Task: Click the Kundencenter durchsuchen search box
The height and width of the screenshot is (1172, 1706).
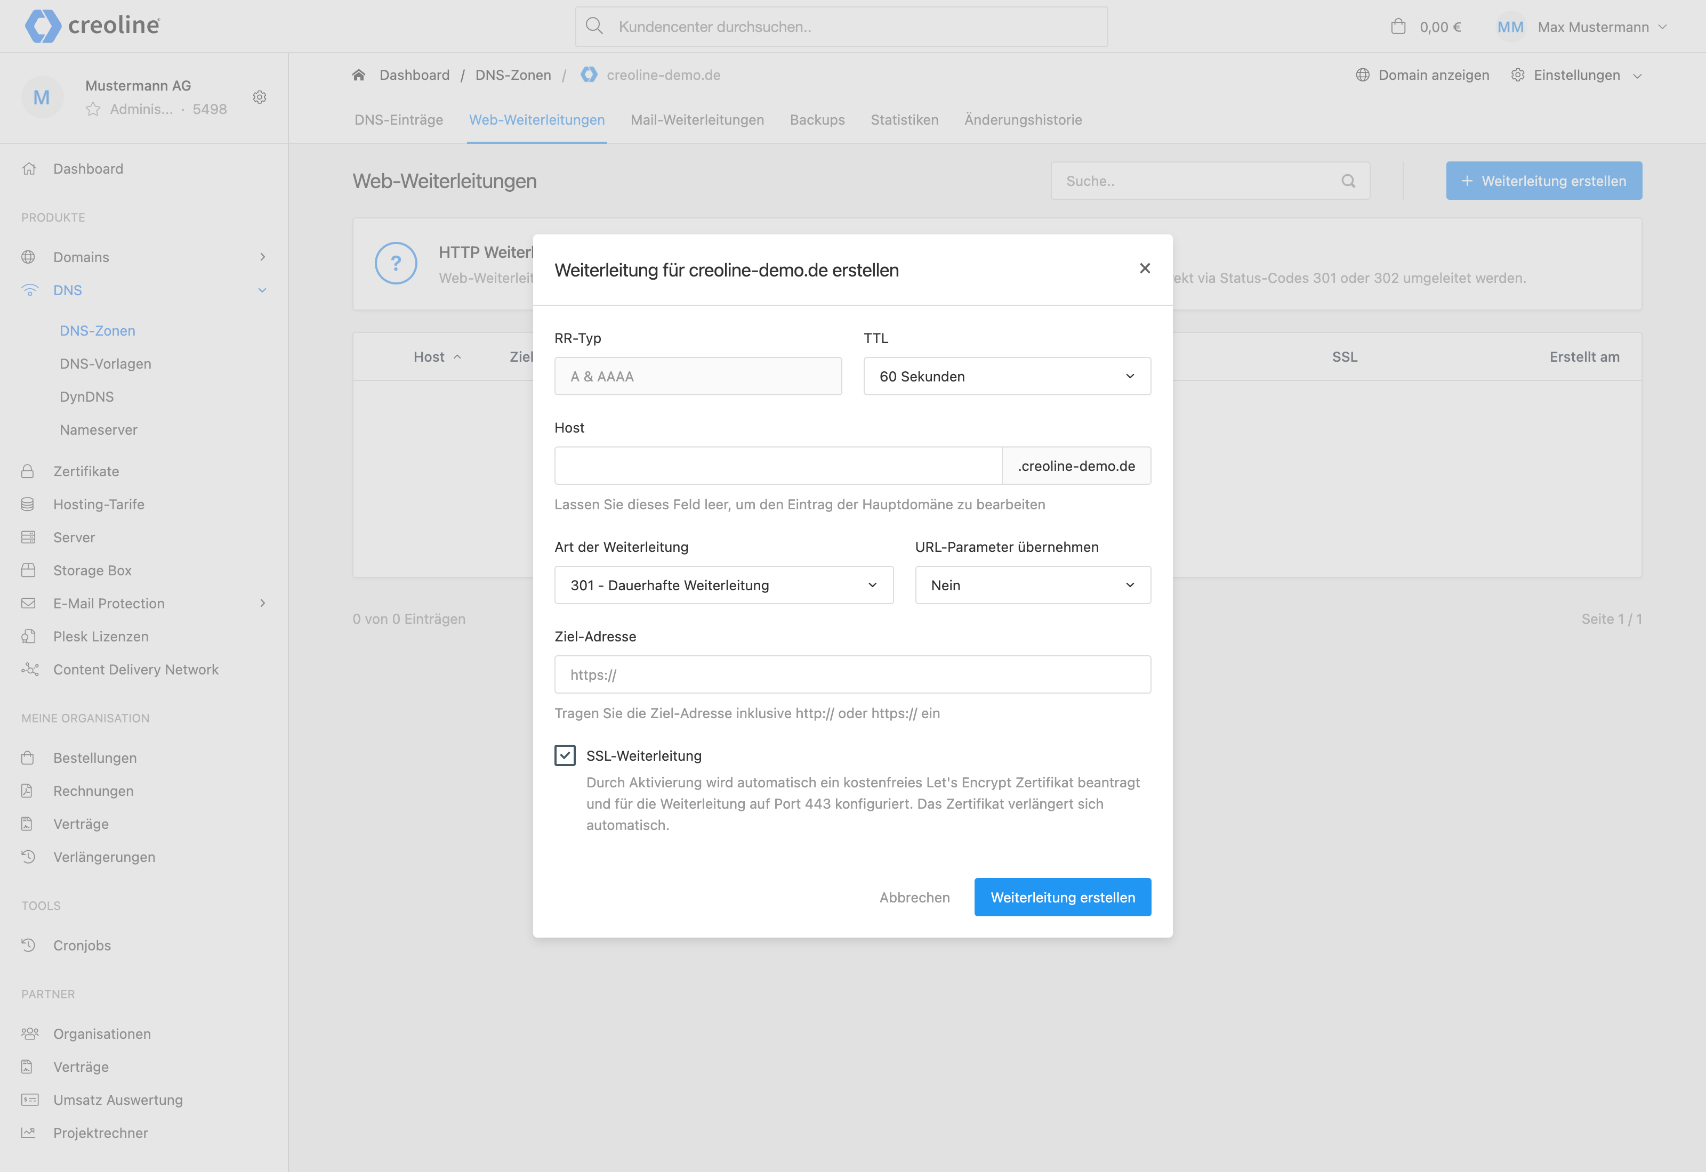Action: point(841,27)
